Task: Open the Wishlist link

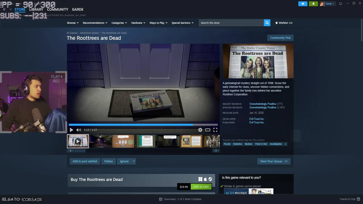Action: (284, 23)
